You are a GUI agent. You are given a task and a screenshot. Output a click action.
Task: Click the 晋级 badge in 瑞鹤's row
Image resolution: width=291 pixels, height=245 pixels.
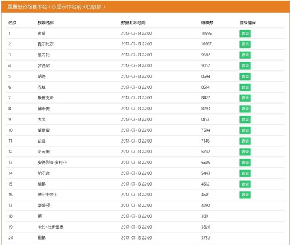point(245,184)
